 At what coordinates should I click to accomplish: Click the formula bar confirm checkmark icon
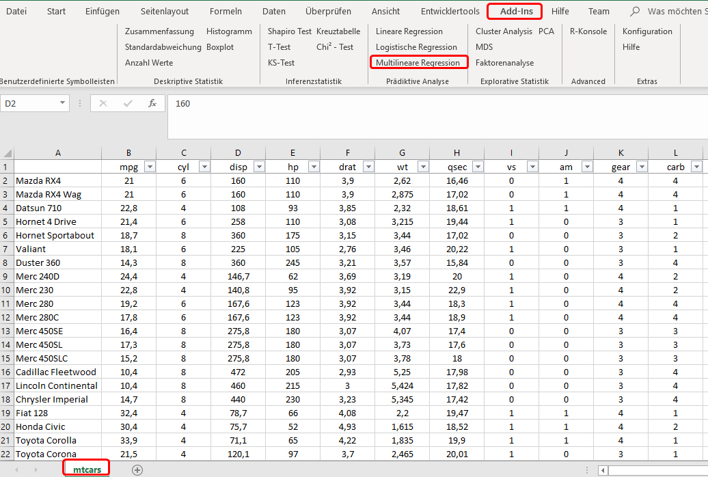pos(128,103)
